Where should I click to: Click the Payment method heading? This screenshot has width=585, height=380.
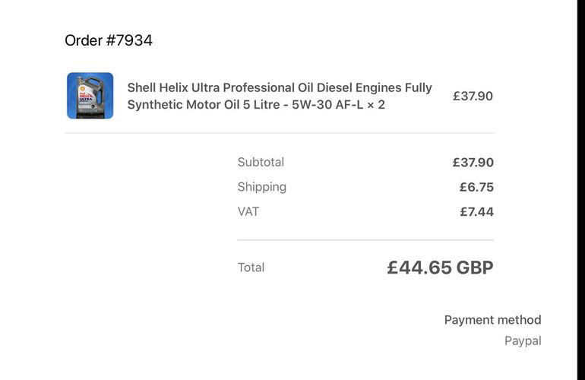(x=492, y=320)
